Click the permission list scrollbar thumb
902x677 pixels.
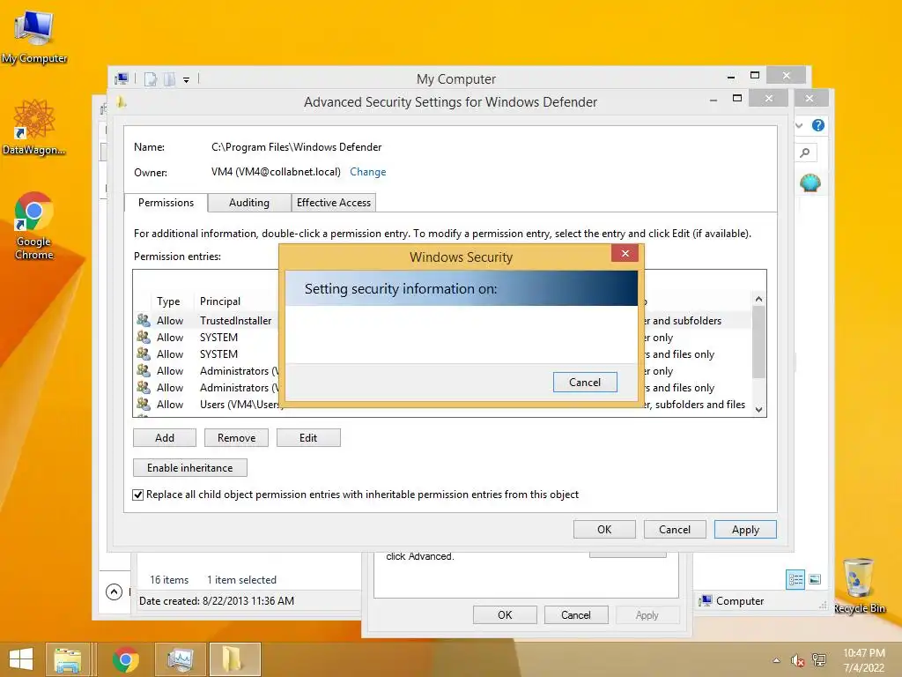click(758, 342)
